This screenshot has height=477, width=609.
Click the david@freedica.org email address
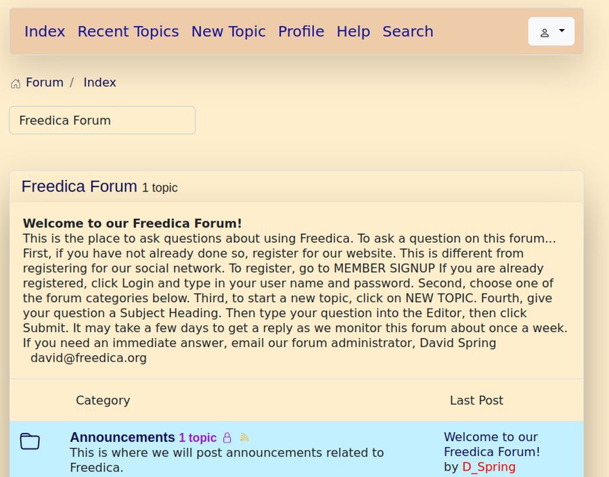point(89,358)
